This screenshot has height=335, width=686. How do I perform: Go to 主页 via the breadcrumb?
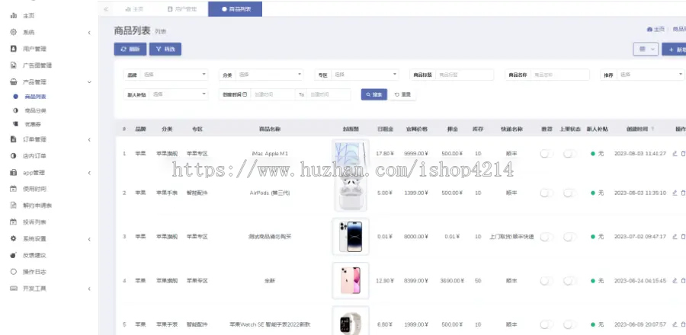pos(656,29)
